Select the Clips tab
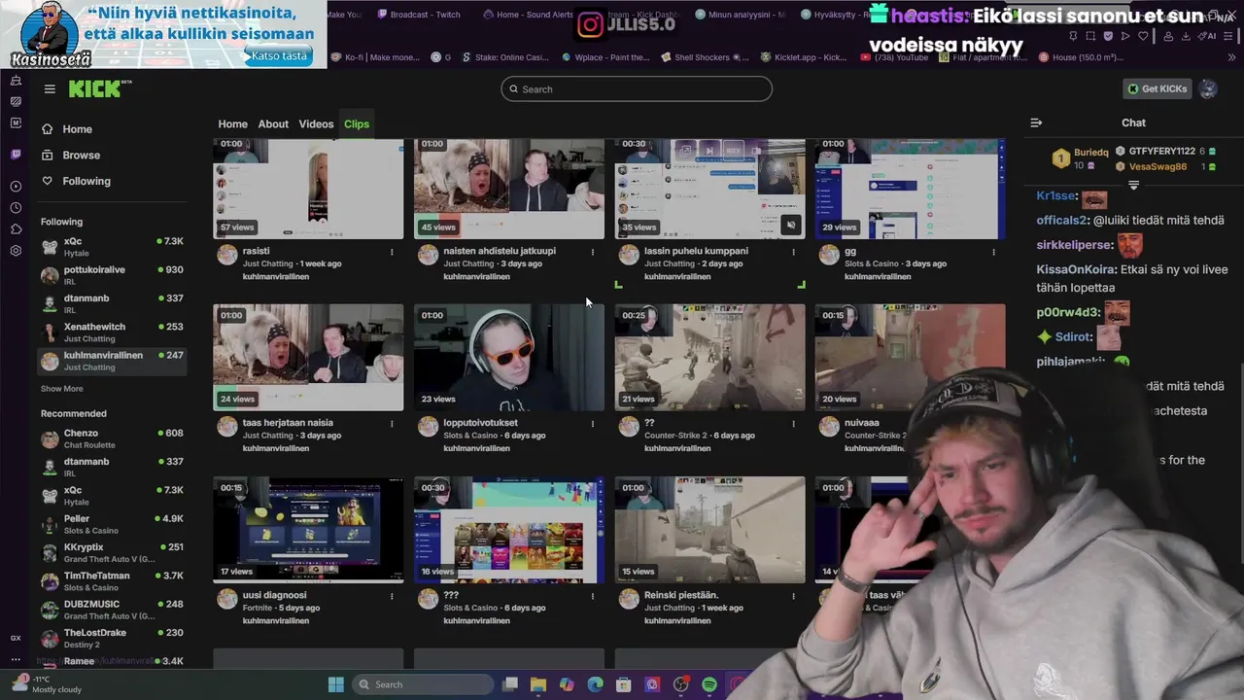This screenshot has width=1244, height=700. coord(357,123)
